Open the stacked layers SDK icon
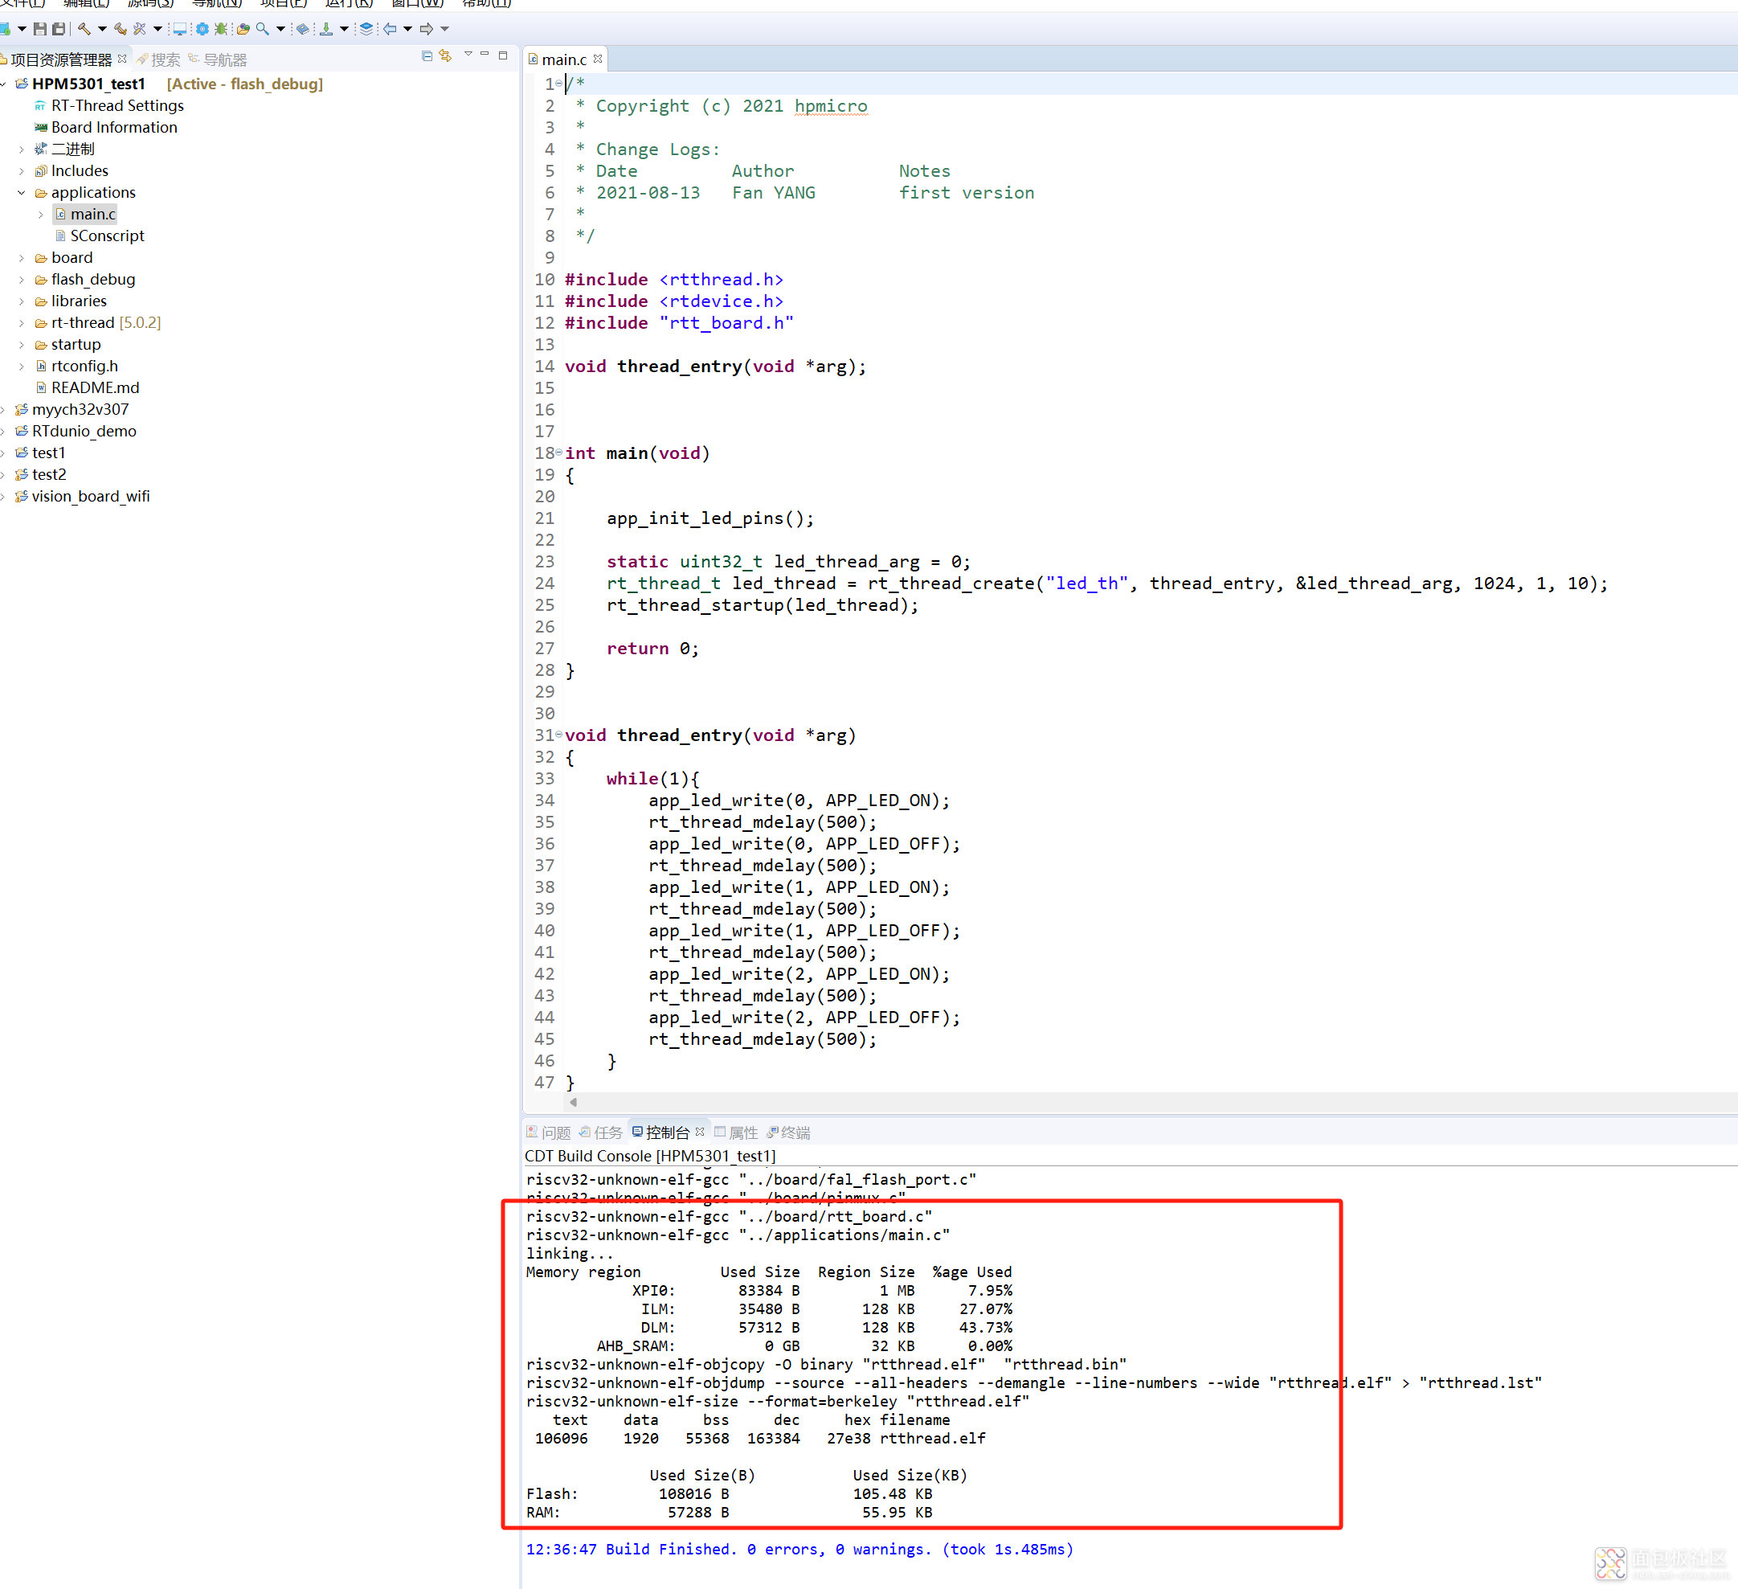 pyautogui.click(x=366, y=29)
